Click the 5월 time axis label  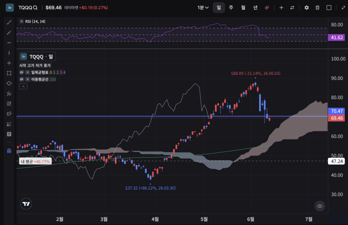[x=204, y=219]
